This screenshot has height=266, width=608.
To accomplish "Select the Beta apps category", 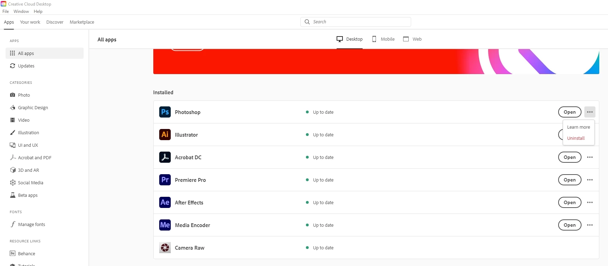I will 45,195.
